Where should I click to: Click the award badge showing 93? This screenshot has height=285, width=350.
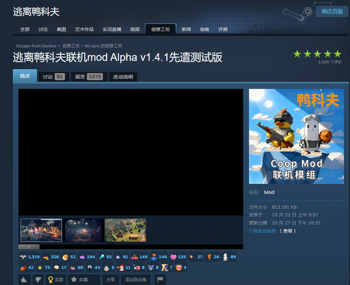point(105,257)
